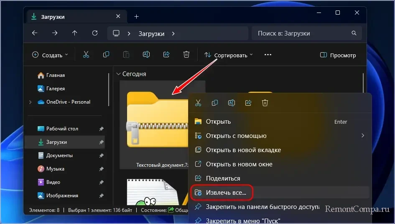This screenshot has height=224, width=395.
Task: Click the Delete trash icon in toolbar
Action: click(x=186, y=55)
